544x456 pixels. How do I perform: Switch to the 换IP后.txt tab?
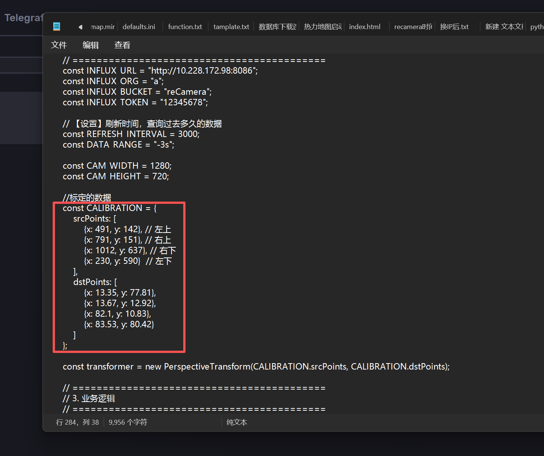click(454, 27)
